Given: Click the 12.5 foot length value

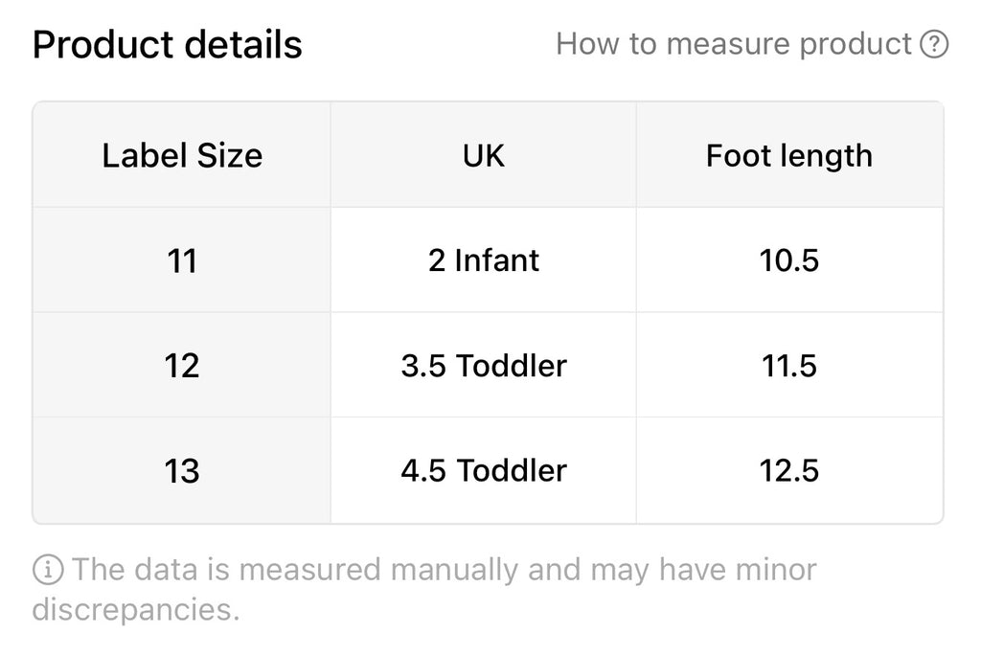Looking at the screenshot, I should point(789,470).
